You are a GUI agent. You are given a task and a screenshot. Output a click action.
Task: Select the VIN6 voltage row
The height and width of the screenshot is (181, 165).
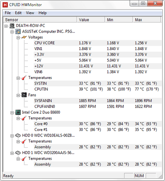pyautogui.click(x=97, y=72)
